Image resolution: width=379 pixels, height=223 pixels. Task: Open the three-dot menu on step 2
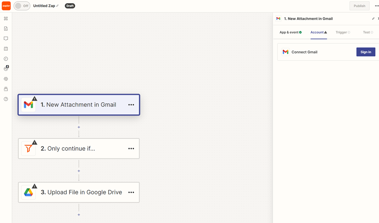[131, 148]
